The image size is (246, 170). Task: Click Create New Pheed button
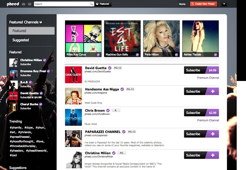click(x=203, y=4)
